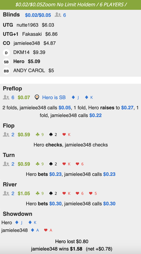Select player nutte1963 in UTG

point(28,25)
